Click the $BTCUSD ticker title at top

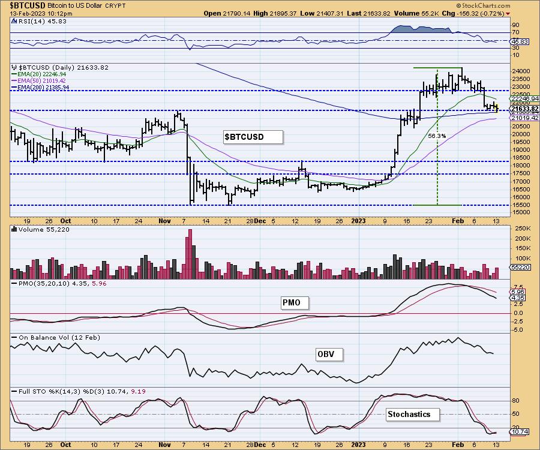coord(27,5)
